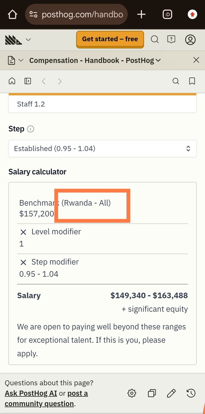Show the Step info tooltip icon
This screenshot has width=205, height=414.
(31, 129)
